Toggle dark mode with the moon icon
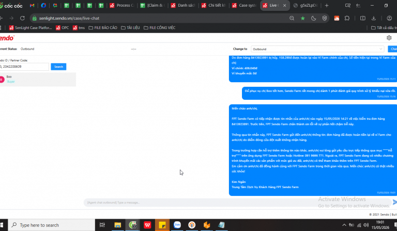 [x=313, y=18]
